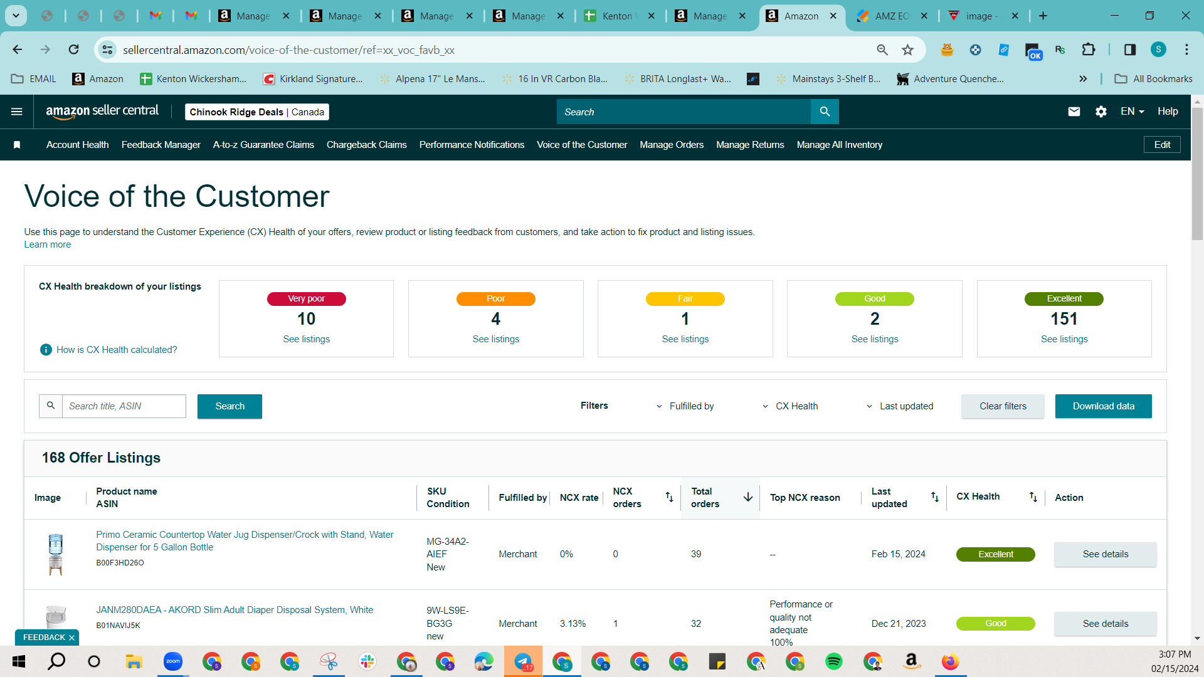Viewport: 1204px width, 677px height.
Task: Click the Clear filters button
Action: tap(1003, 406)
